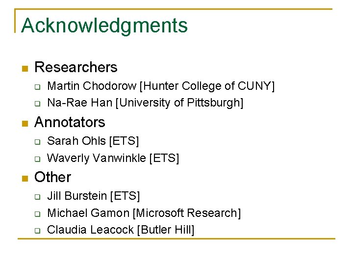This screenshot has width=353, height=265.
Task: Click the square bullet beside Researchers
Action: click(x=24, y=68)
